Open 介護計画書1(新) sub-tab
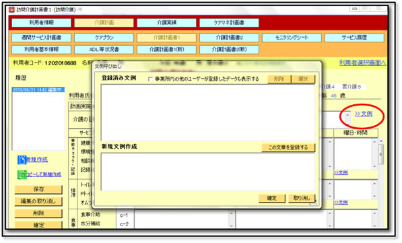The image size is (402, 243). coord(166,49)
